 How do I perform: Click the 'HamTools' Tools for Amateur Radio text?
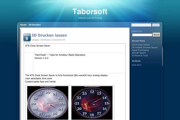(60, 55)
